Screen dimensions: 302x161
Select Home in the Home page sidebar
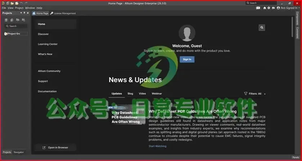pos(56,24)
